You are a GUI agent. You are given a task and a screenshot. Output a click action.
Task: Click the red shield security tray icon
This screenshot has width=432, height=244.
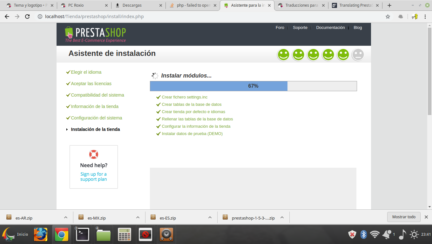pos(352,234)
